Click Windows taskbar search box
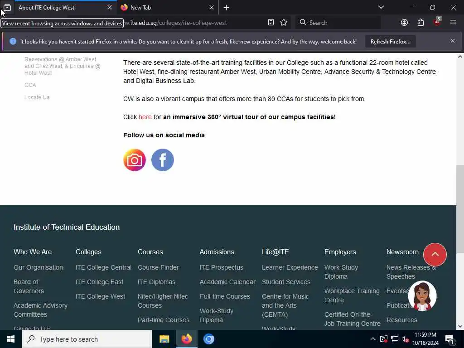This screenshot has height=348, width=464. click(x=87, y=339)
